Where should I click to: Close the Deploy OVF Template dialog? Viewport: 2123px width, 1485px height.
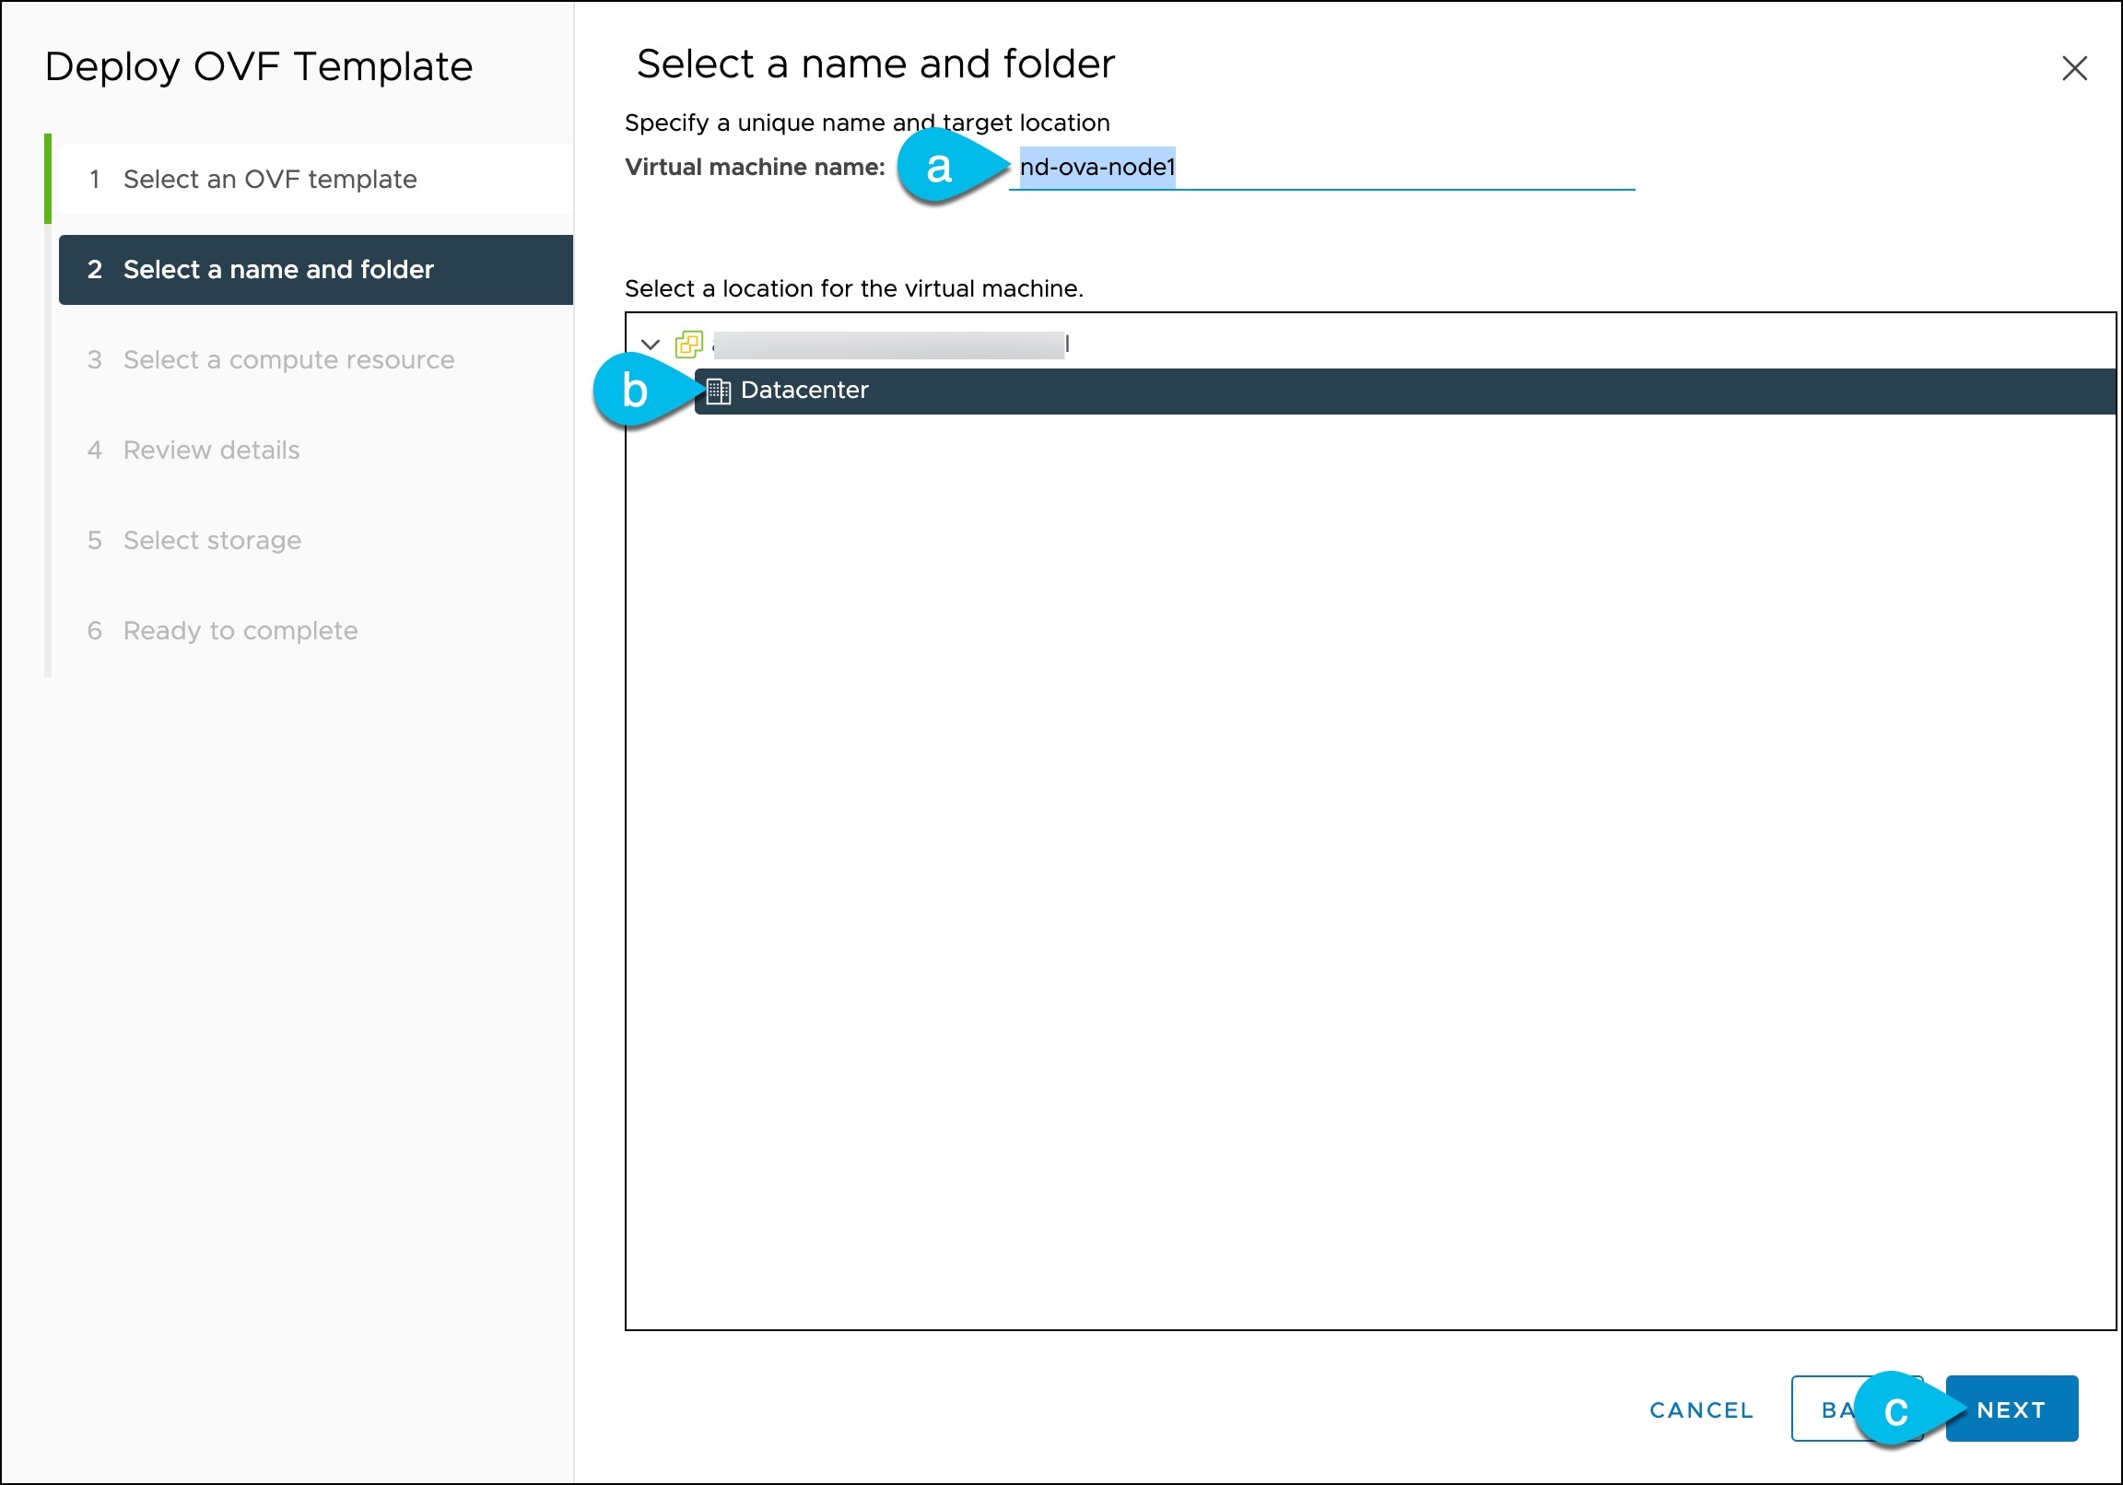[x=2074, y=68]
